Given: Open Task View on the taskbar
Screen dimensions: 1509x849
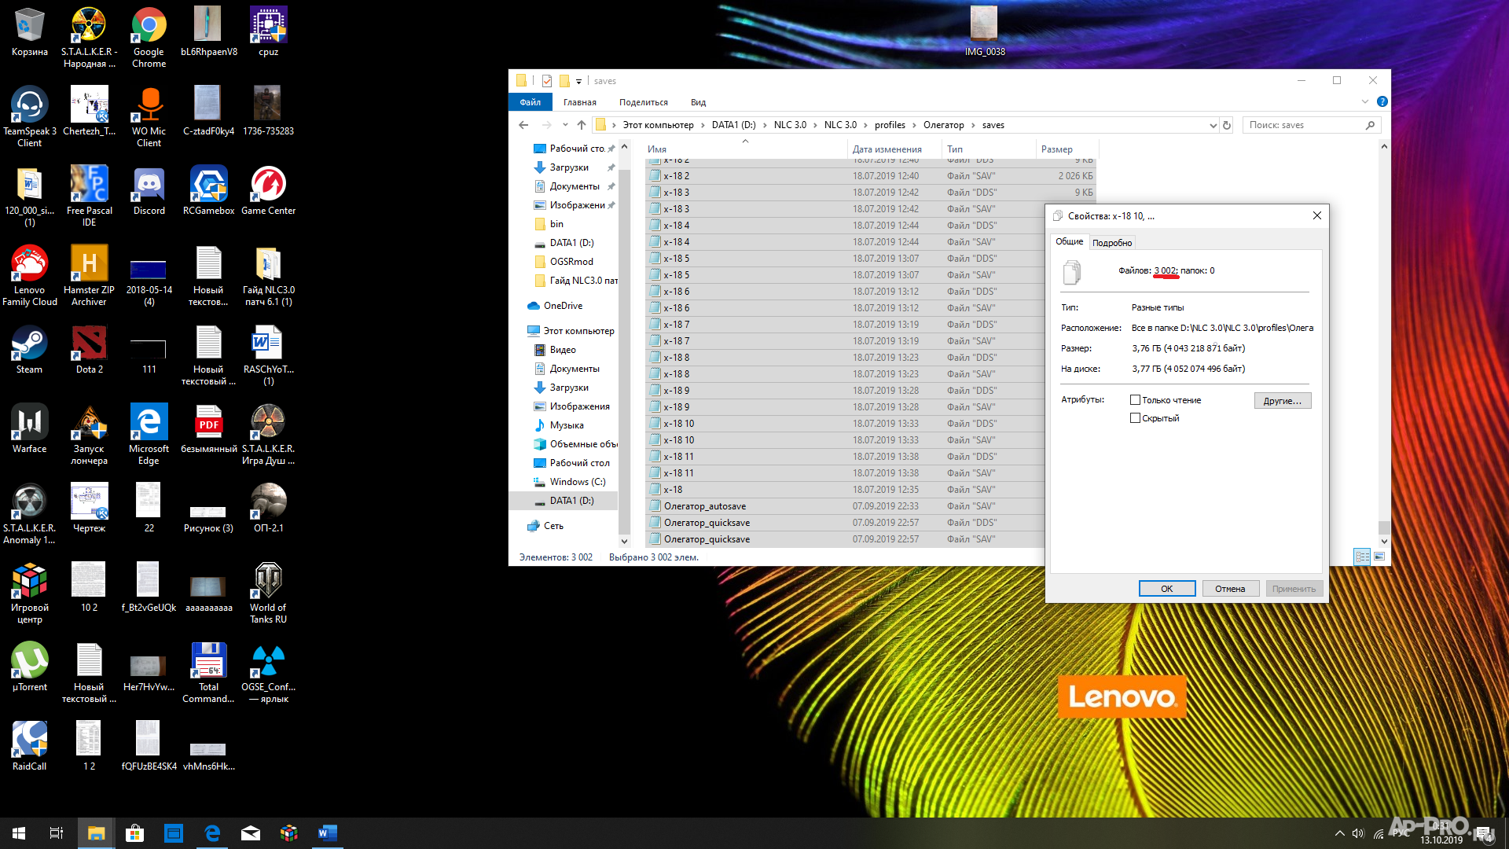Looking at the screenshot, I should coord(57,833).
